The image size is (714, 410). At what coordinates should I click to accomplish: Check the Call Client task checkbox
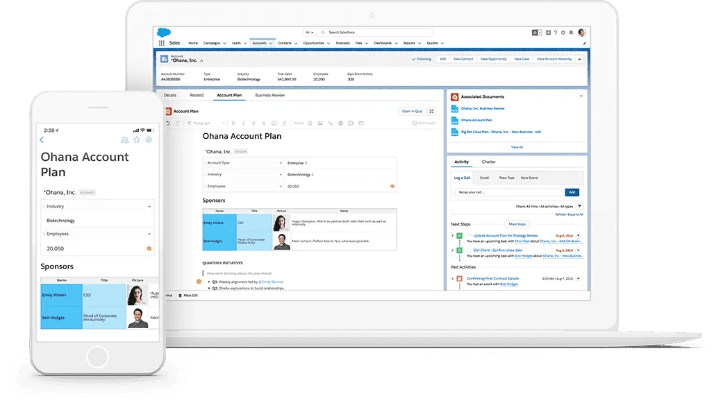pos(469,250)
